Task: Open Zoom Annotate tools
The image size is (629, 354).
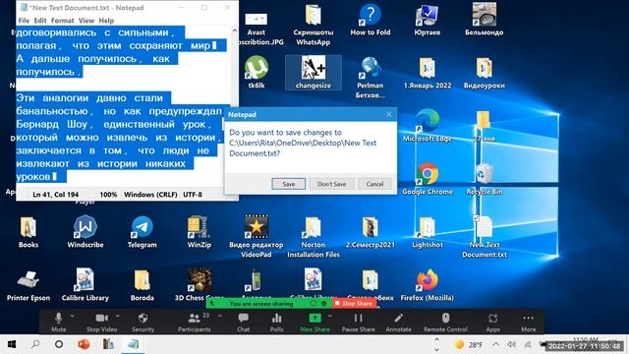Action: click(x=398, y=322)
